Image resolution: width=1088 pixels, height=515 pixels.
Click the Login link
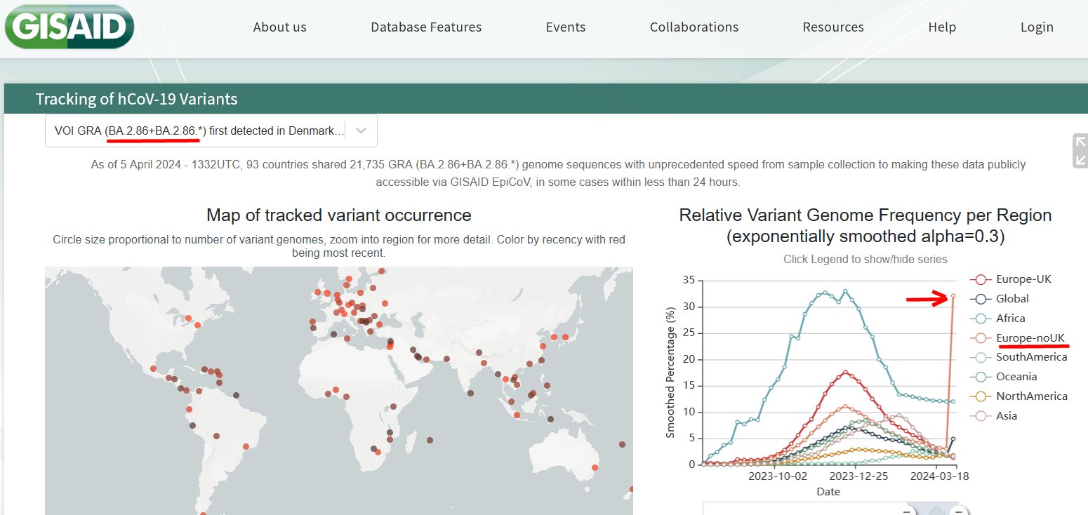point(1037,27)
